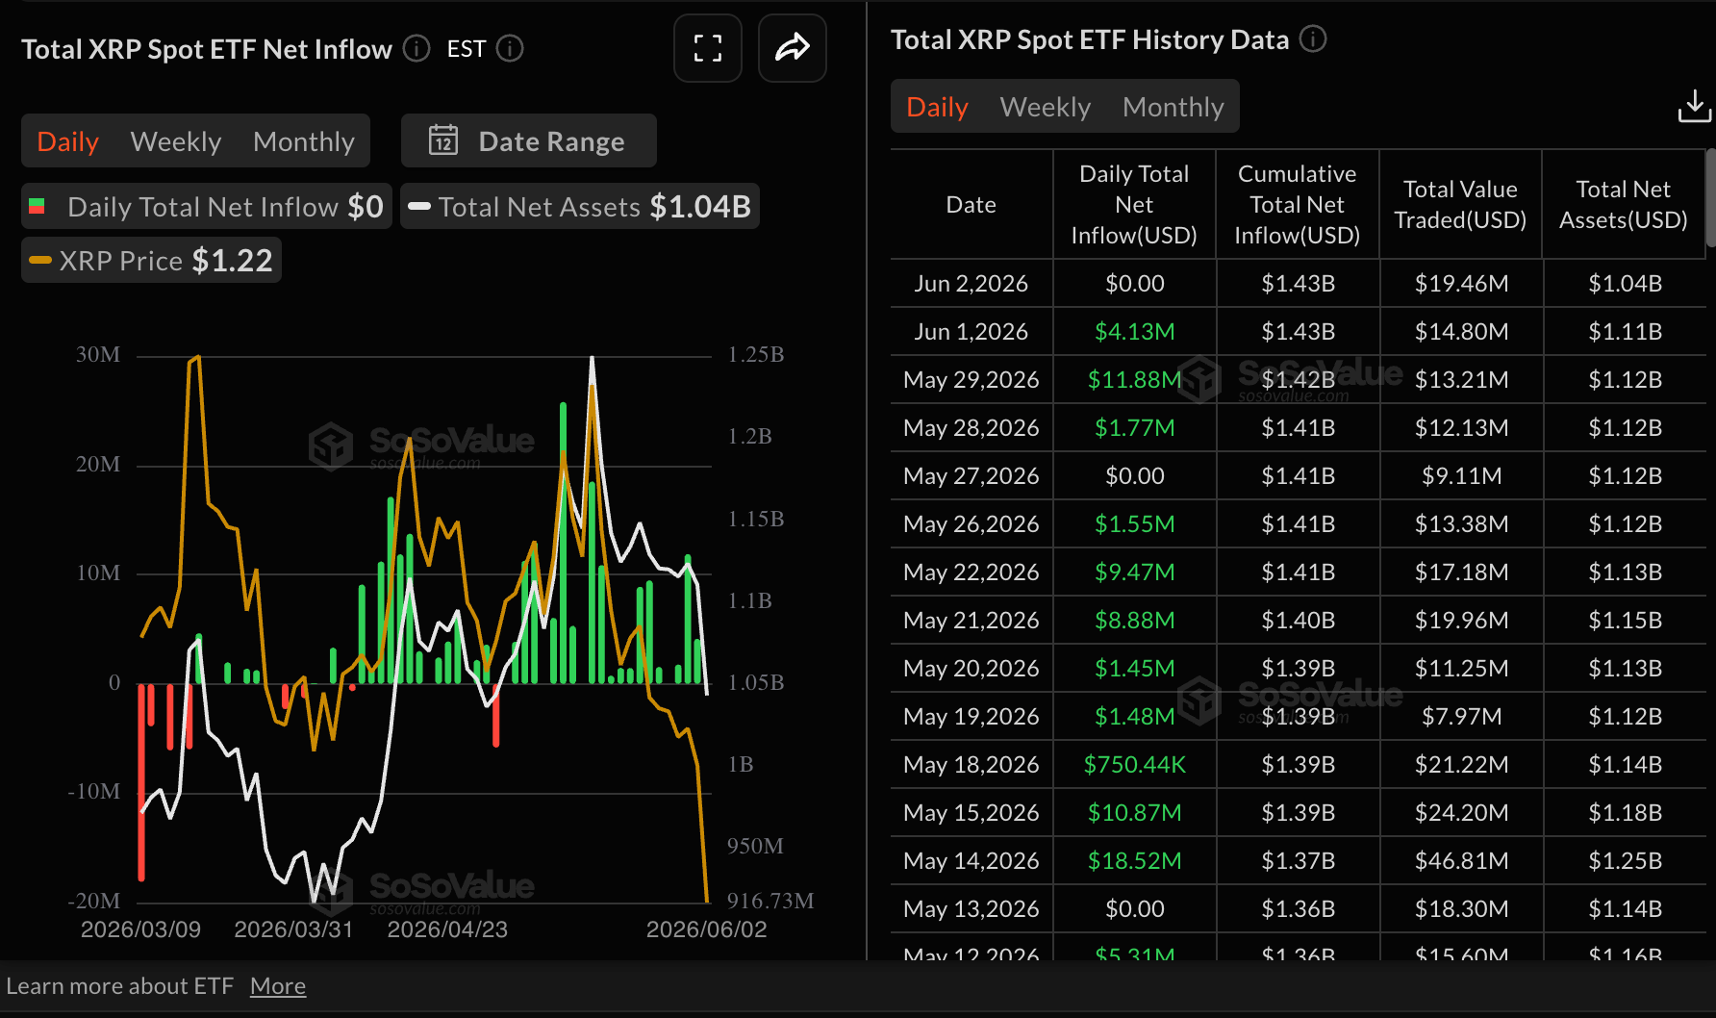Open the More link about ETF
The width and height of the screenshot is (1716, 1018).
tap(278, 986)
